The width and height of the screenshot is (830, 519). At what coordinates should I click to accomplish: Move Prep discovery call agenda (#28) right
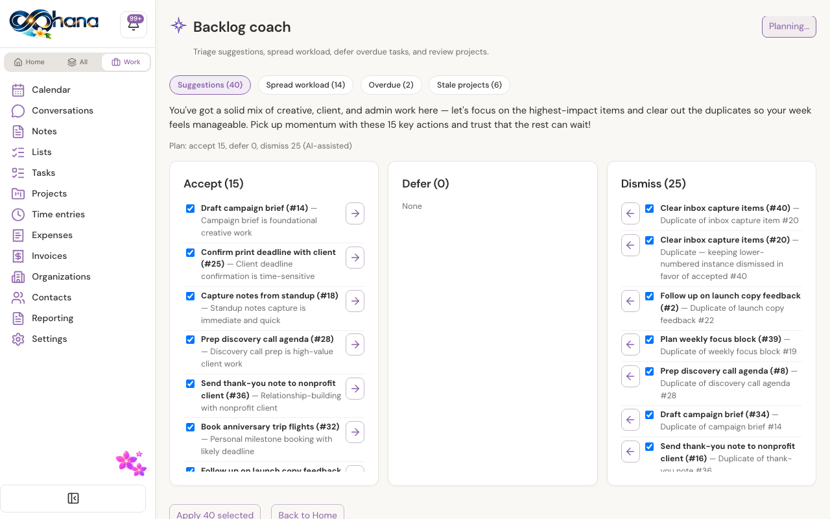point(355,344)
